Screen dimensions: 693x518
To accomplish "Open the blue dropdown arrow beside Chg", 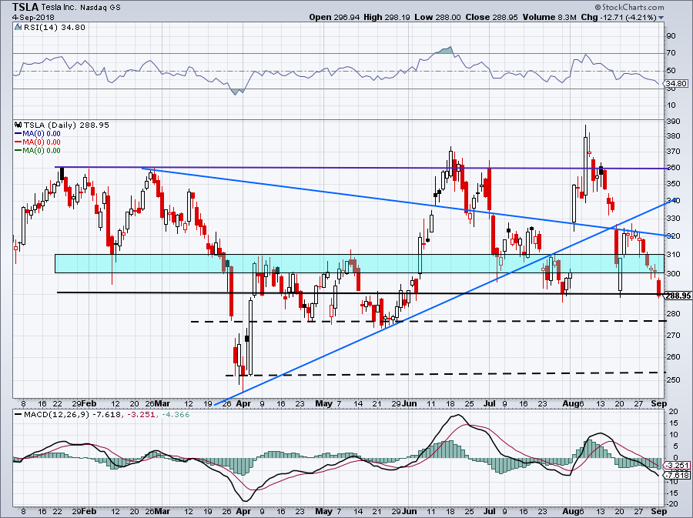I will tap(661, 18).
